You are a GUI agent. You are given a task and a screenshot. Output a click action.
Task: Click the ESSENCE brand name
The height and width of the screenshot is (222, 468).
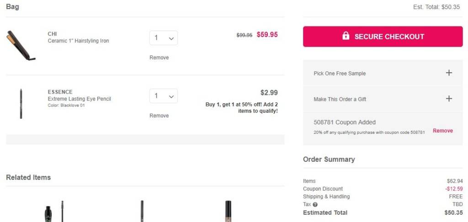[x=60, y=92]
